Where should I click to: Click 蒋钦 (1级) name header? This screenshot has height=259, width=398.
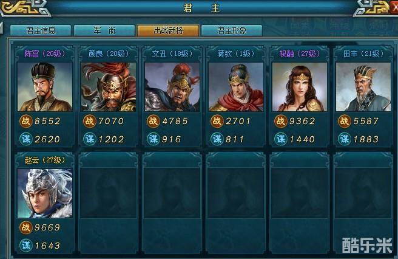[x=236, y=54]
